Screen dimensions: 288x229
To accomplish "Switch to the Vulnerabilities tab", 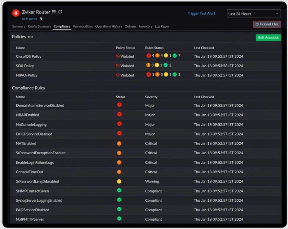I will (x=83, y=26).
